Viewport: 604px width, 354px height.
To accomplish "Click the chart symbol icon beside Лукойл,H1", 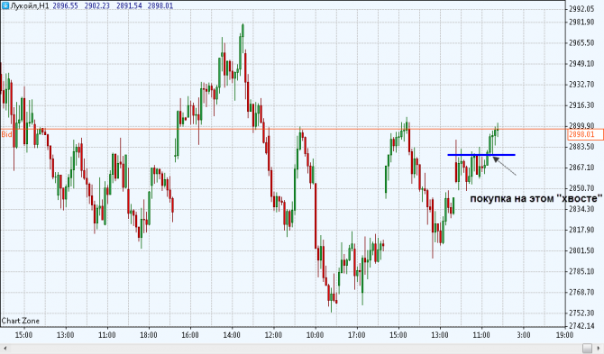I will click(5, 5).
